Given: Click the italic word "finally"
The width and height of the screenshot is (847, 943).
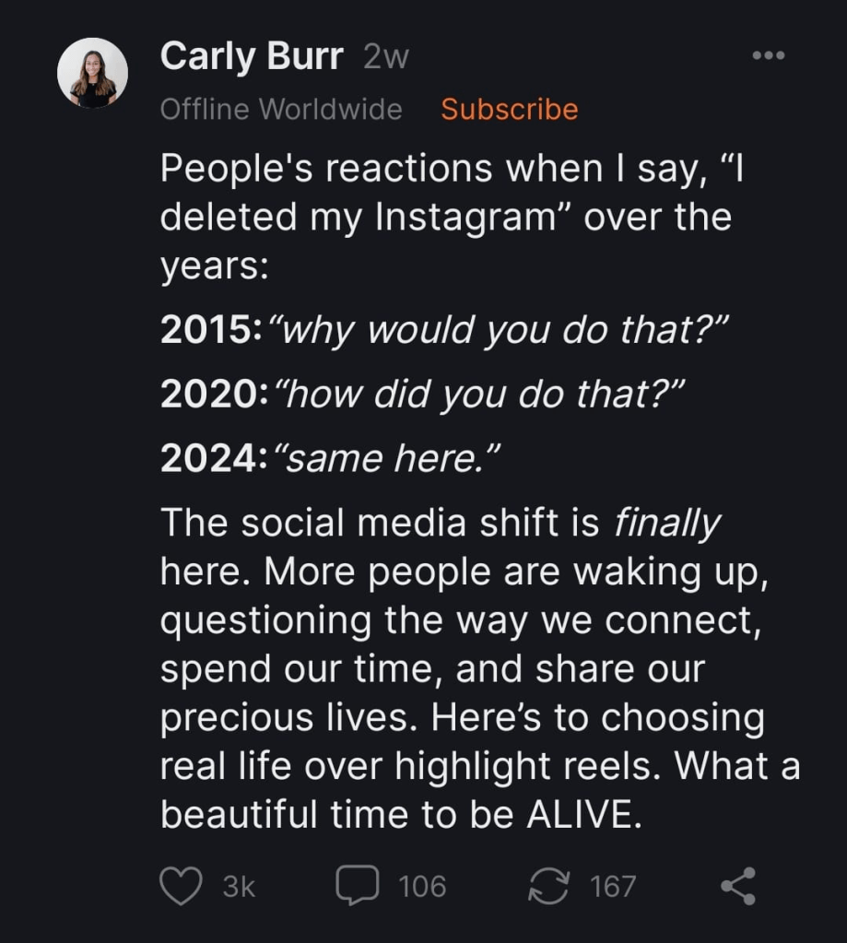Looking at the screenshot, I should pos(666,524).
